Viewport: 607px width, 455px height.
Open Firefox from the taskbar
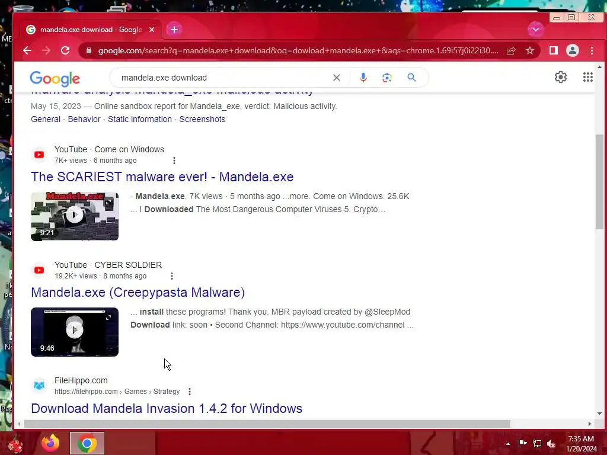(x=50, y=443)
